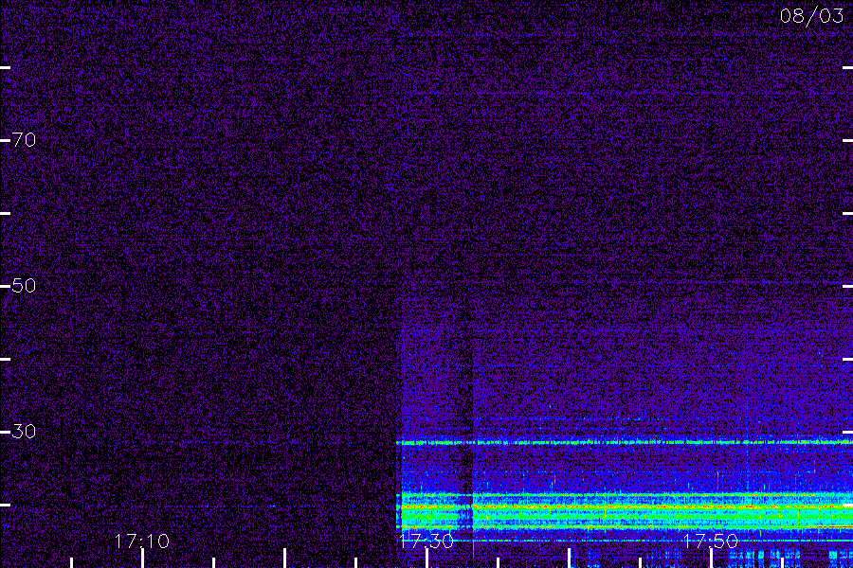Select the 50 frequency axis label
Viewport: 853px width, 568px height.
(x=24, y=285)
